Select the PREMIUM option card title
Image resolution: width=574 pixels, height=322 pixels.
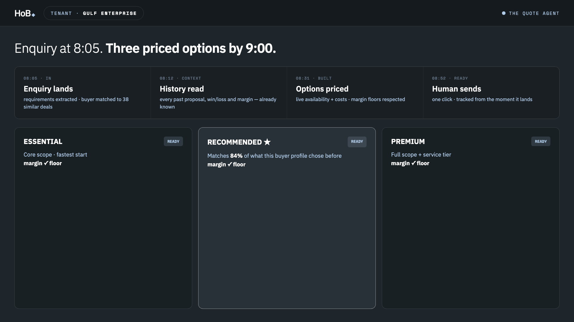408,142
